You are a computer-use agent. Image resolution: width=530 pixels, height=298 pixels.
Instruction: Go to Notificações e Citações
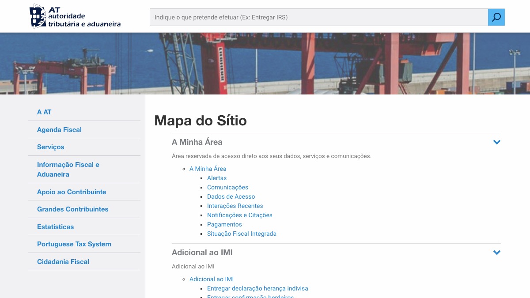[240, 215]
